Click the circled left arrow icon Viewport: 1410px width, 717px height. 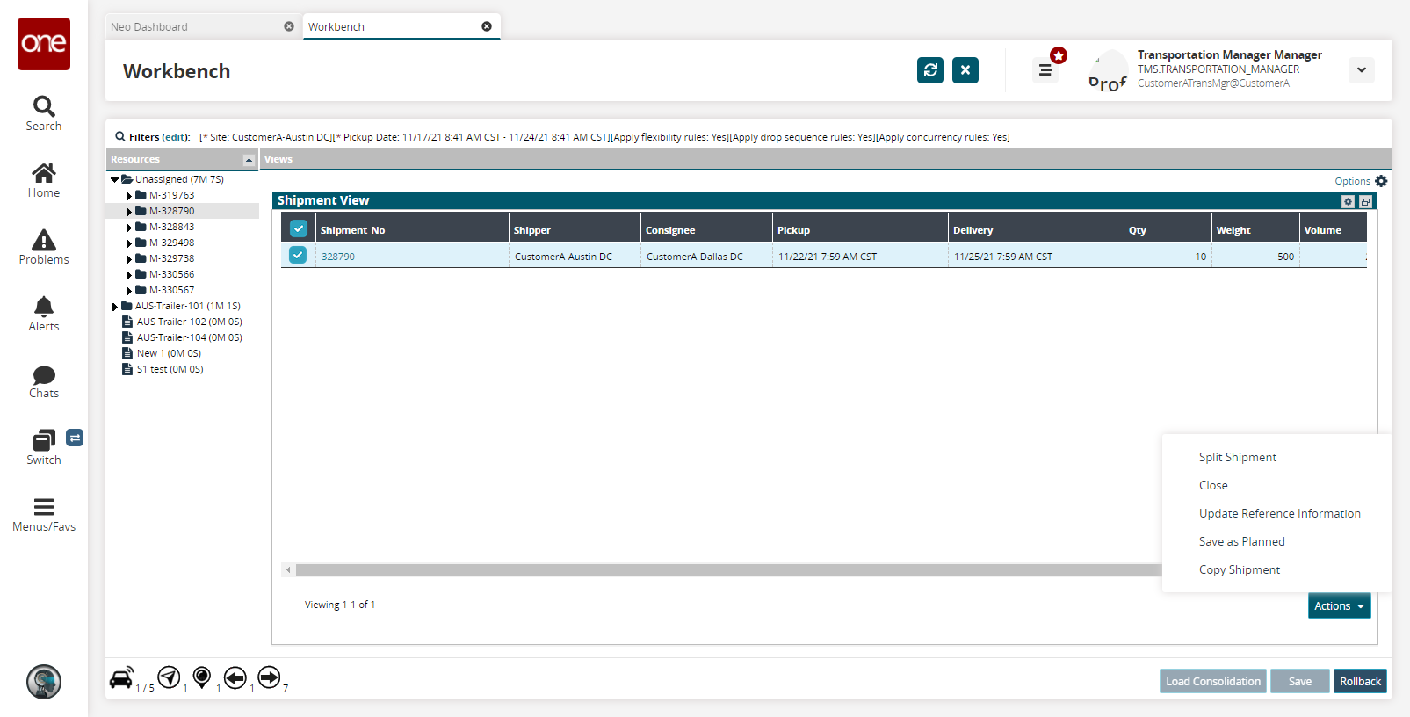click(235, 677)
